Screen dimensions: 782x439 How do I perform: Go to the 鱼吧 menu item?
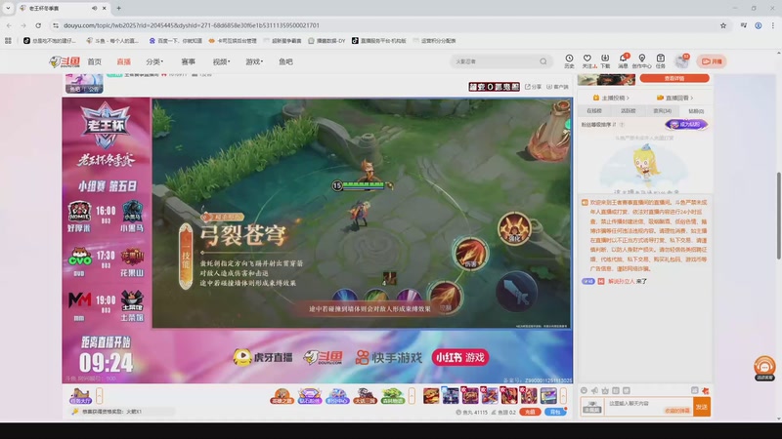point(285,61)
